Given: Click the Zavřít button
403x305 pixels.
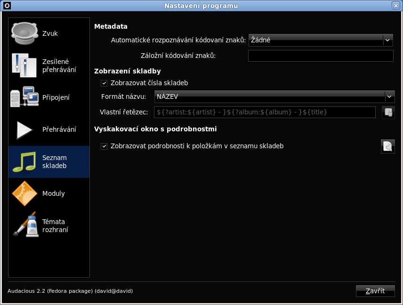Looking at the screenshot, I should [375, 291].
